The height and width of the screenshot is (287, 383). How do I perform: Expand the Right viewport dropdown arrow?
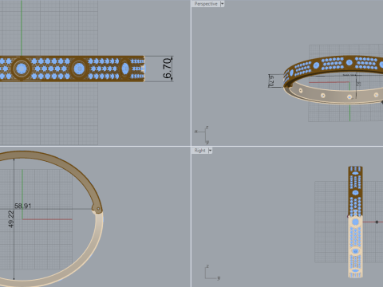pyautogui.click(x=210, y=151)
